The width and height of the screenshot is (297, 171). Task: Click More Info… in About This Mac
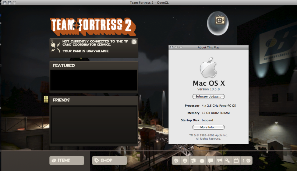point(208,127)
